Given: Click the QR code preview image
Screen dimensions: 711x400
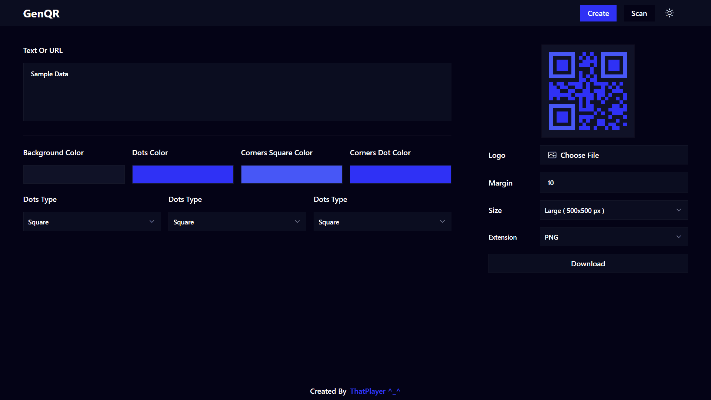Looking at the screenshot, I should (588, 91).
